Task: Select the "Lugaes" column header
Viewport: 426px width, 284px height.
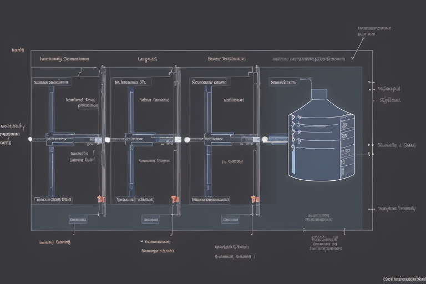Action: point(147,58)
